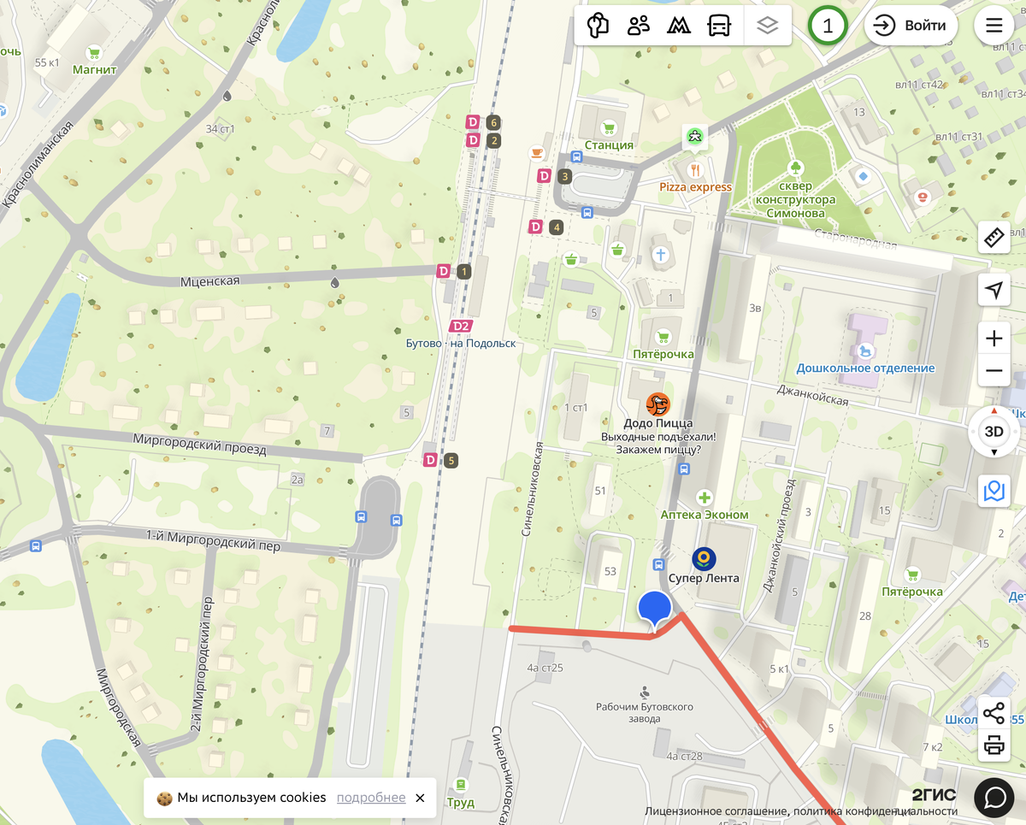This screenshot has height=825, width=1026.
Task: Dismiss the cookies notification
Action: click(x=420, y=798)
